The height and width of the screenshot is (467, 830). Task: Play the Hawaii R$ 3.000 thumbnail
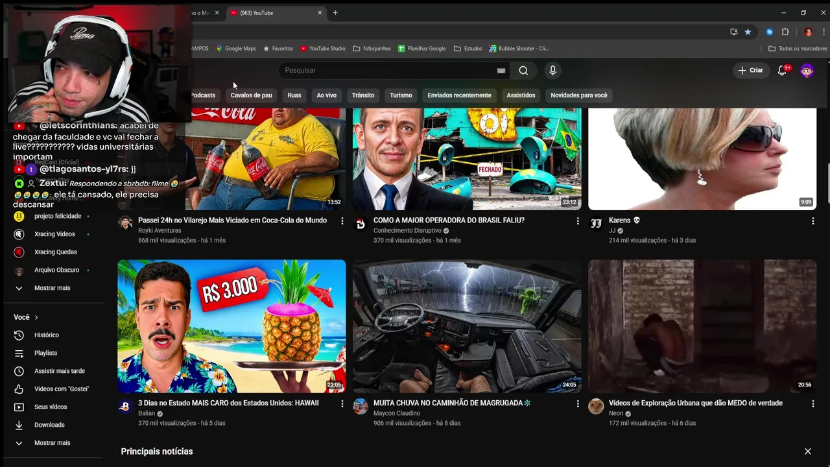pos(231,326)
